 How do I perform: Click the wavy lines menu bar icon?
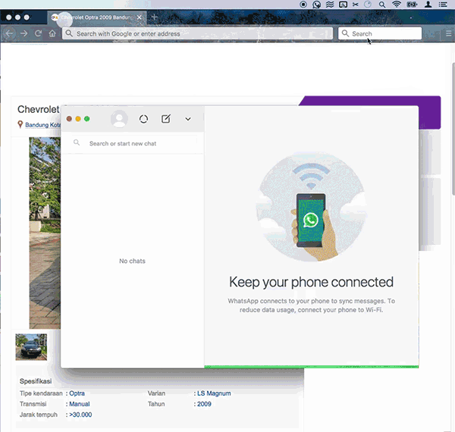click(330, 5)
